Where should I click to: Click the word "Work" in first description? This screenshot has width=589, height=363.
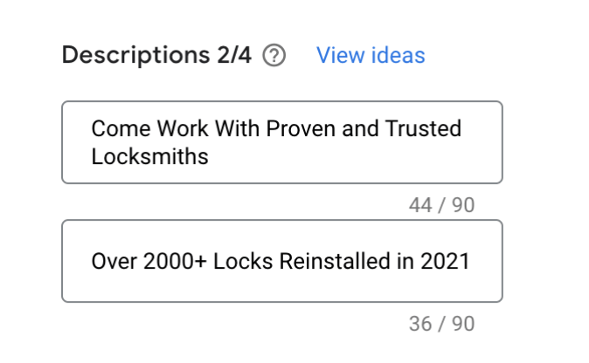182,129
